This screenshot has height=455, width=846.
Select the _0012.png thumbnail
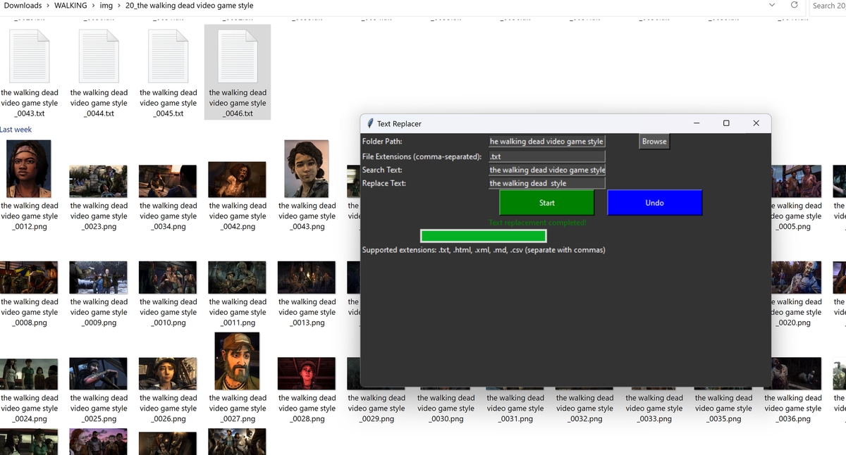tap(30, 169)
